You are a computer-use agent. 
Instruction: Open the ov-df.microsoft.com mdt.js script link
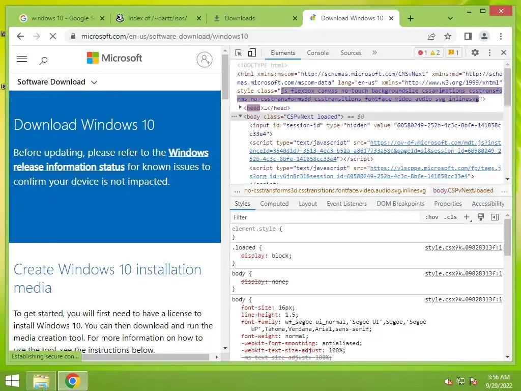375,151
